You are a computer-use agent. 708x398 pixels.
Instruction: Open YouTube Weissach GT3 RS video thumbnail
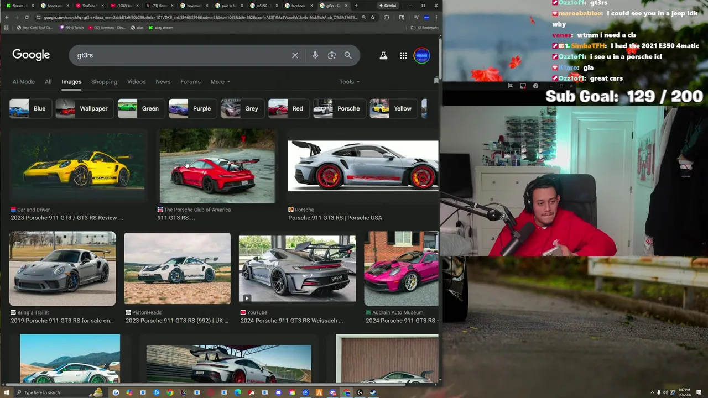(x=297, y=269)
